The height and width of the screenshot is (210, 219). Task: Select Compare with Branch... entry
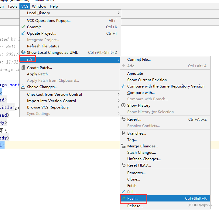pos(165,99)
